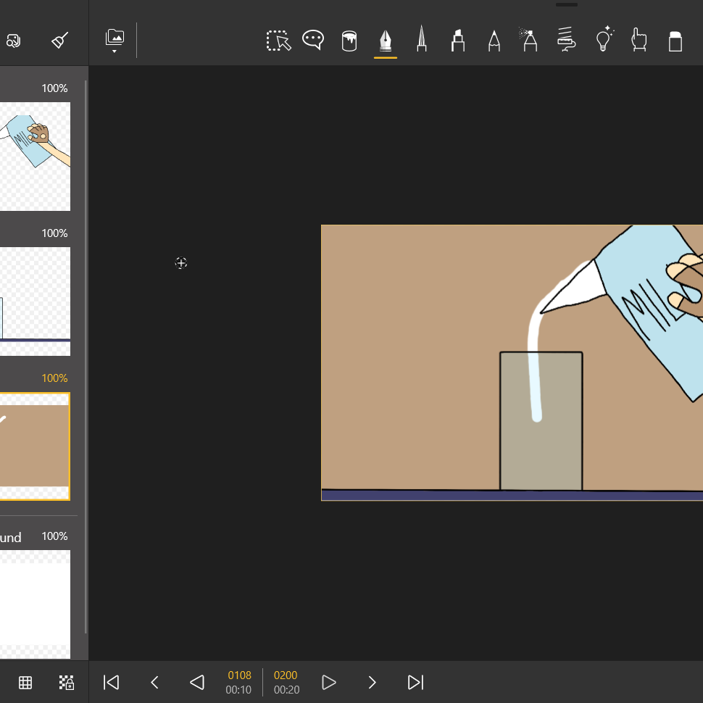Click the broom clear-layer icon
Image resolution: width=703 pixels, height=703 pixels.
click(60, 41)
